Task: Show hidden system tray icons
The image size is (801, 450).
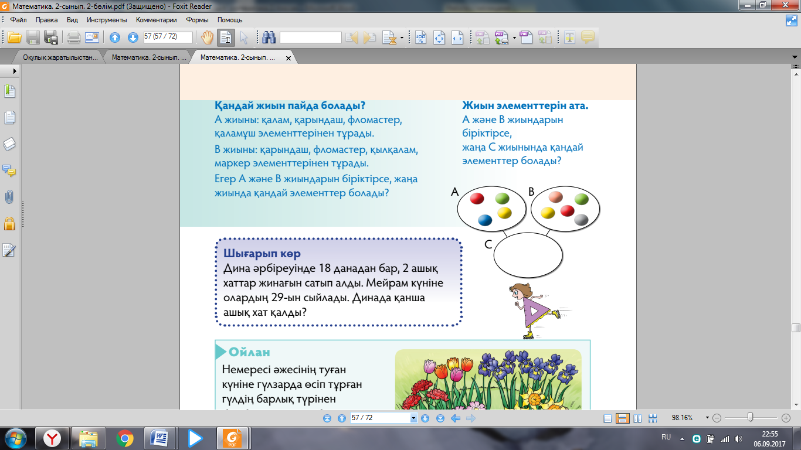Action: [x=682, y=438]
